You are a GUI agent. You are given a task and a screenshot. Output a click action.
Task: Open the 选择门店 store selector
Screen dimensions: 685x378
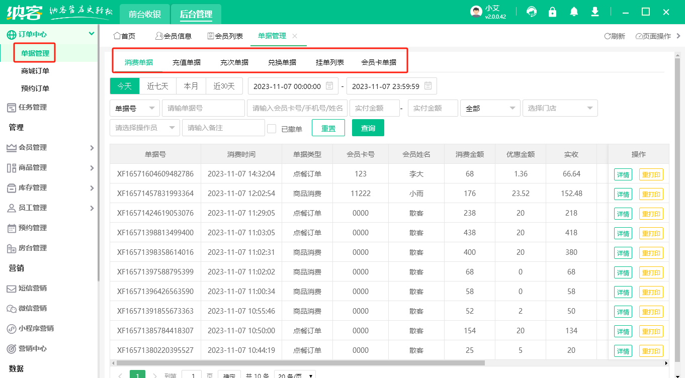pyautogui.click(x=560, y=108)
